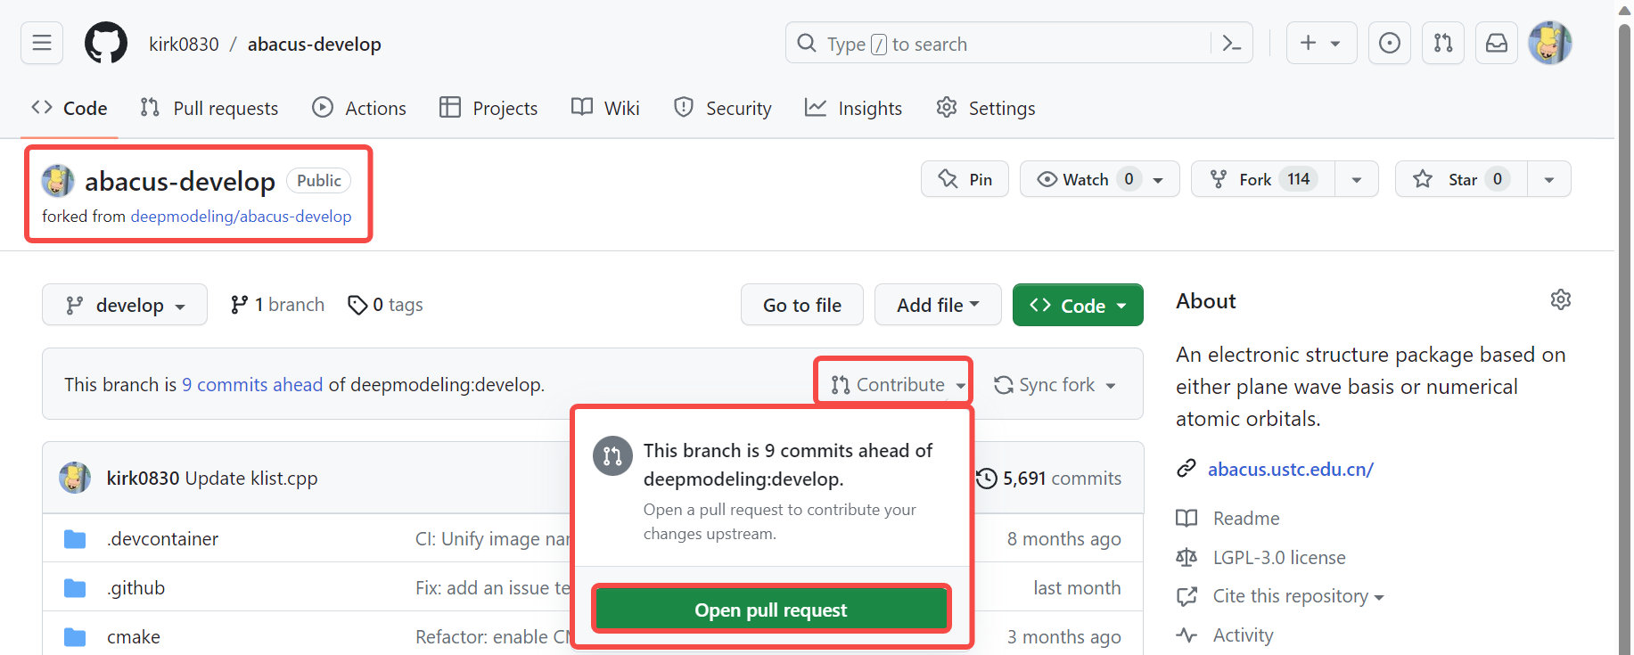
Task: Open the Pull requests icon in header
Action: point(1442,43)
